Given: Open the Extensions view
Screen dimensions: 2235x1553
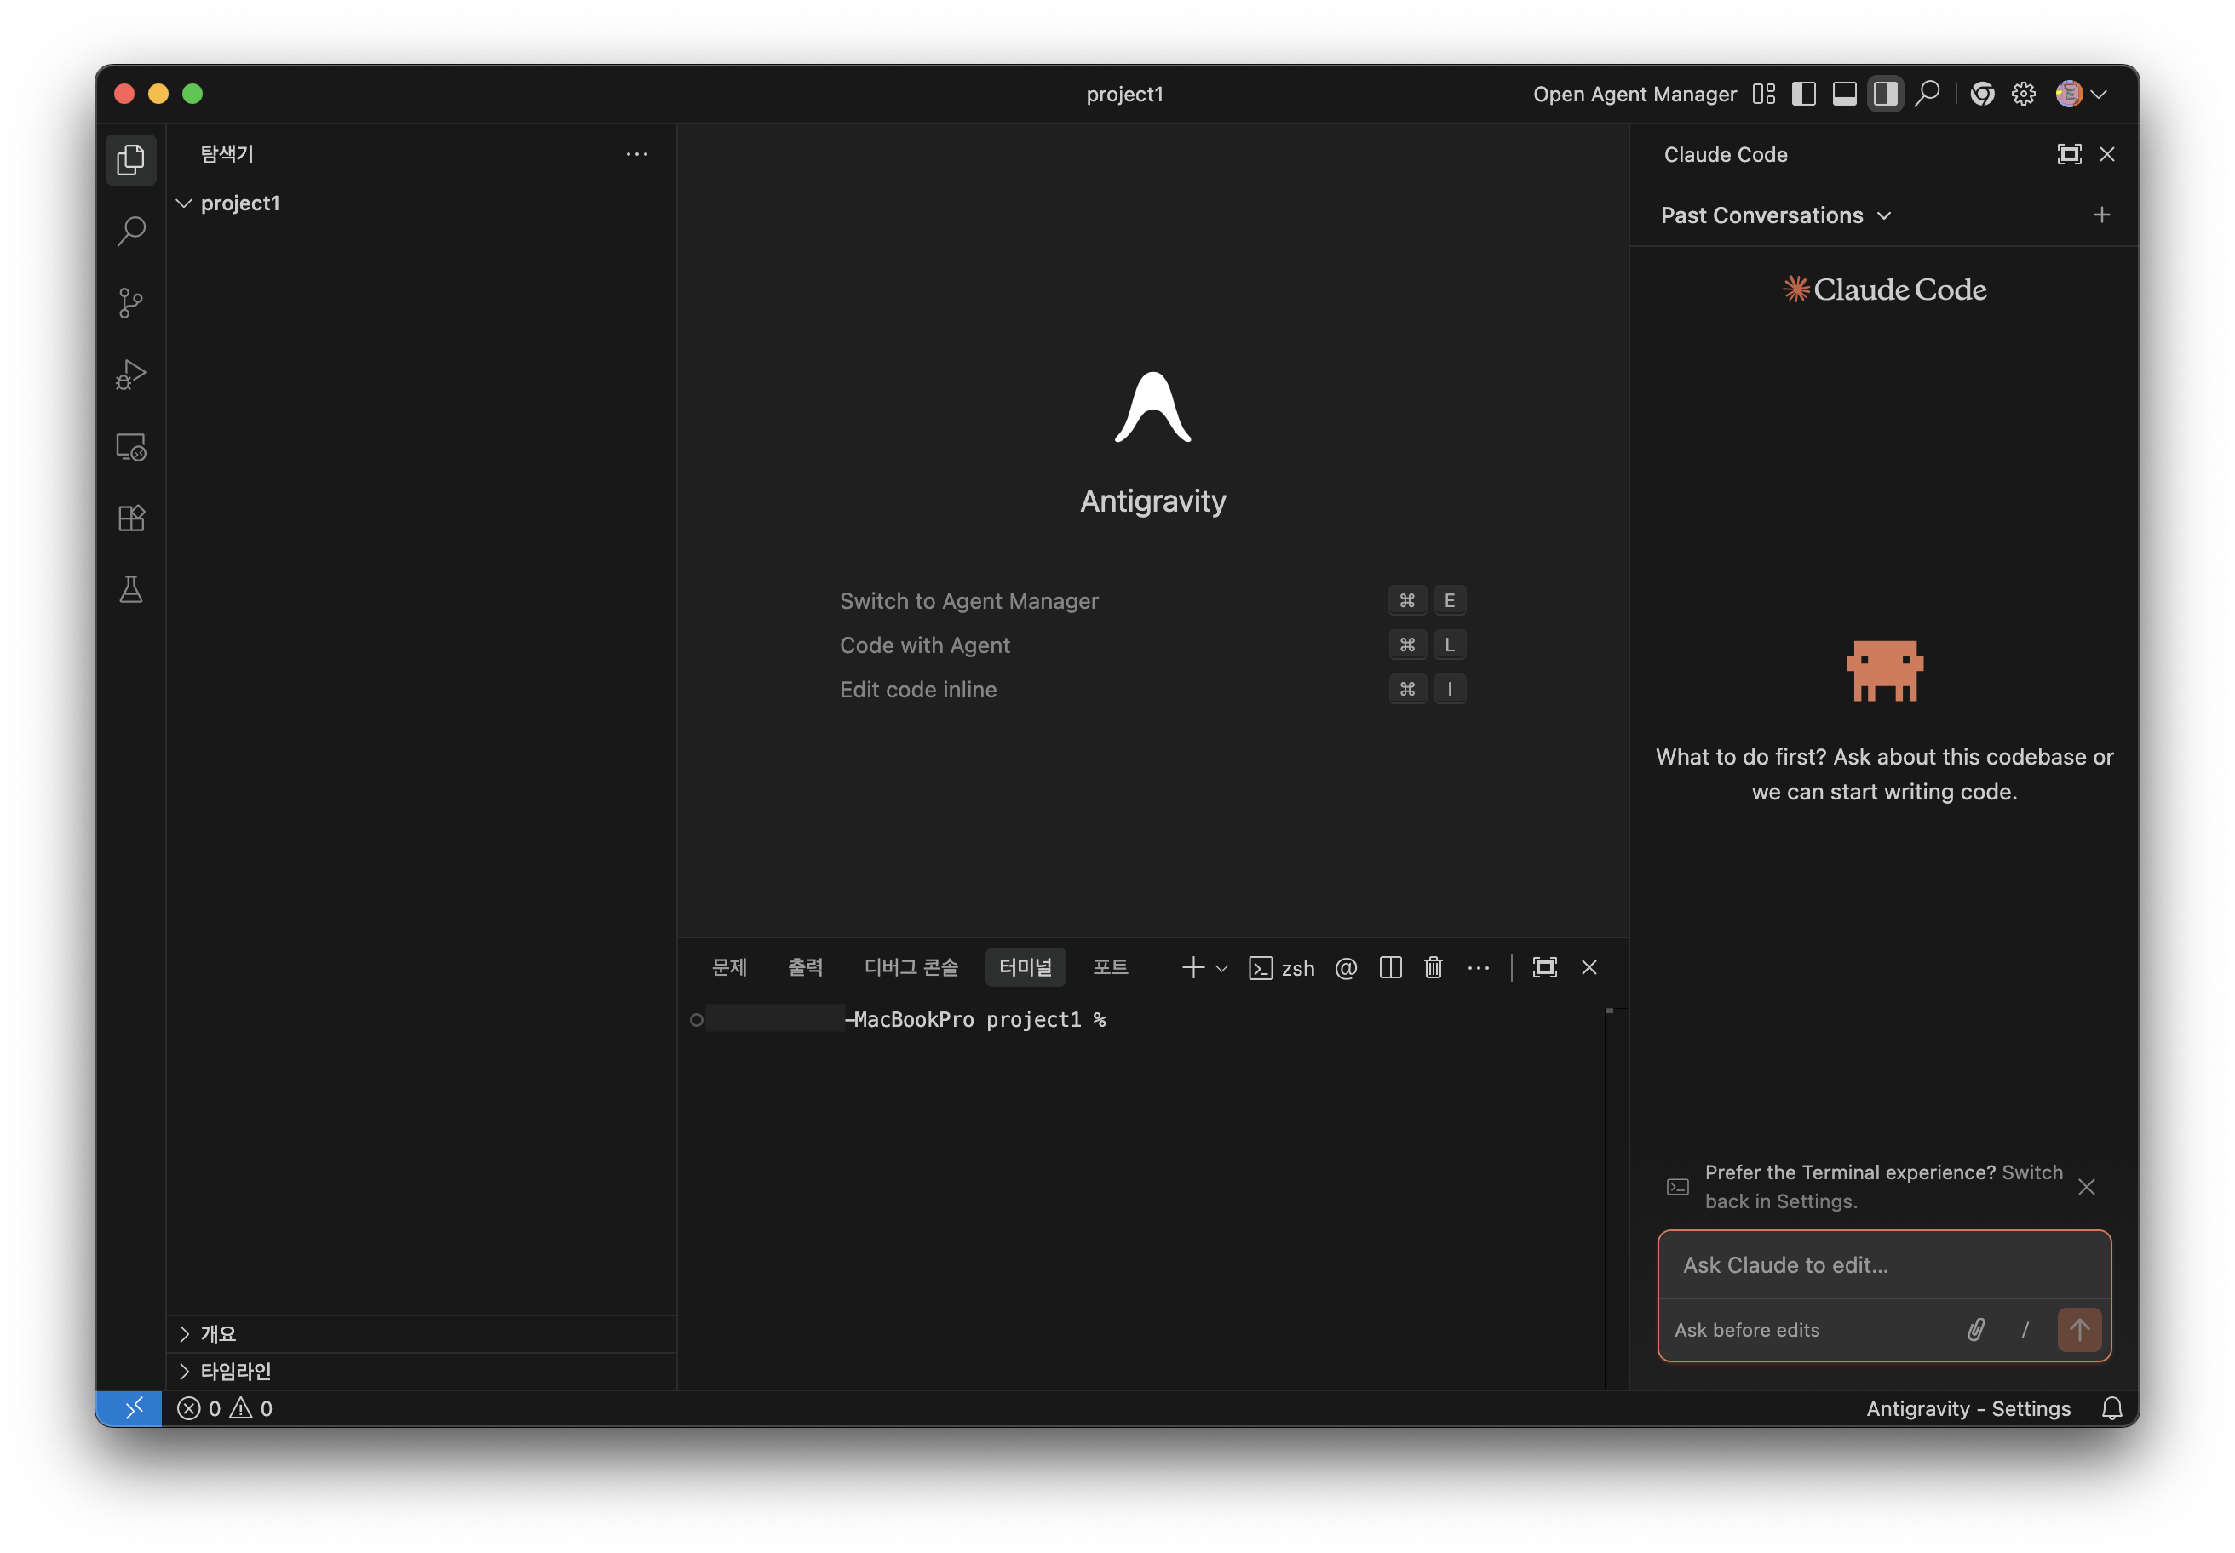Looking at the screenshot, I should click(130, 518).
